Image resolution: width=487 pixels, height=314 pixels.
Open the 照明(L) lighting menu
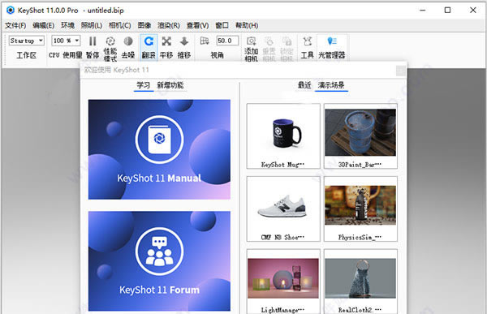tap(92, 25)
